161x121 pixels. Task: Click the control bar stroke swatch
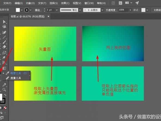[x=27, y=10]
